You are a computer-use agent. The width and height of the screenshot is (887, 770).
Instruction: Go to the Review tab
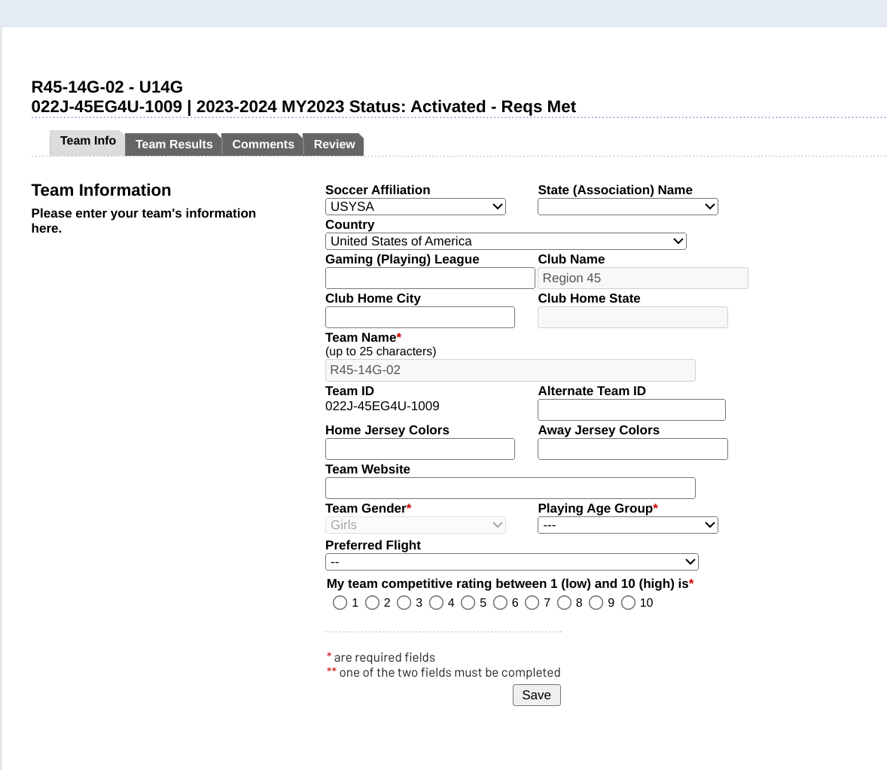[334, 145]
